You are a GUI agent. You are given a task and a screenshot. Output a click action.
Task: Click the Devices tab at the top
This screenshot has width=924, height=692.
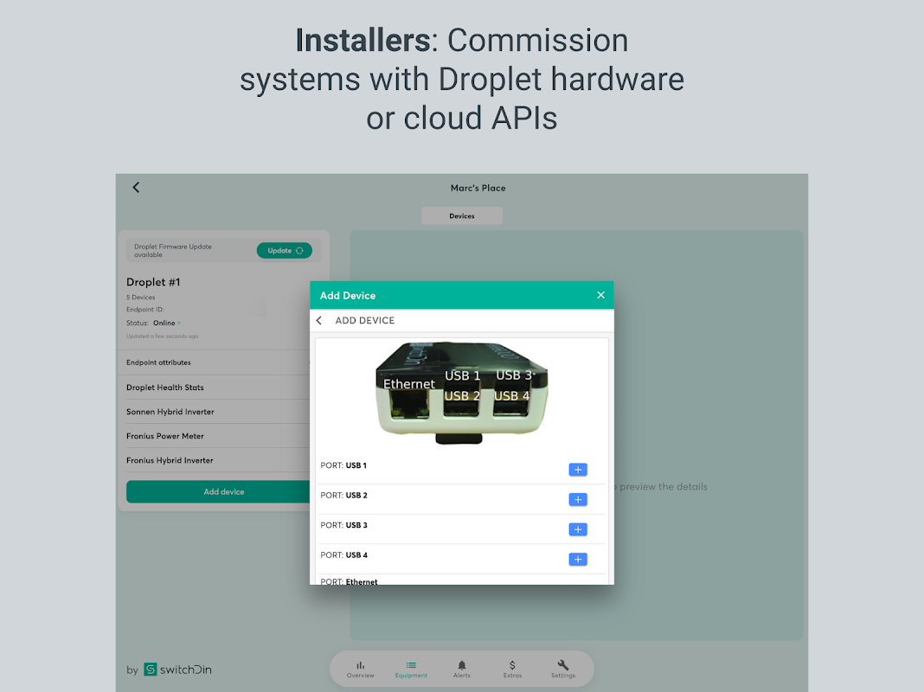pos(462,215)
